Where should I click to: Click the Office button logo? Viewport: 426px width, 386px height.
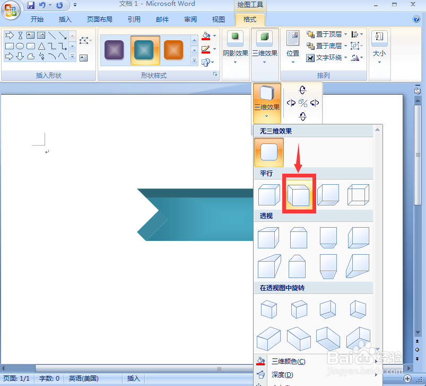pos(11,11)
